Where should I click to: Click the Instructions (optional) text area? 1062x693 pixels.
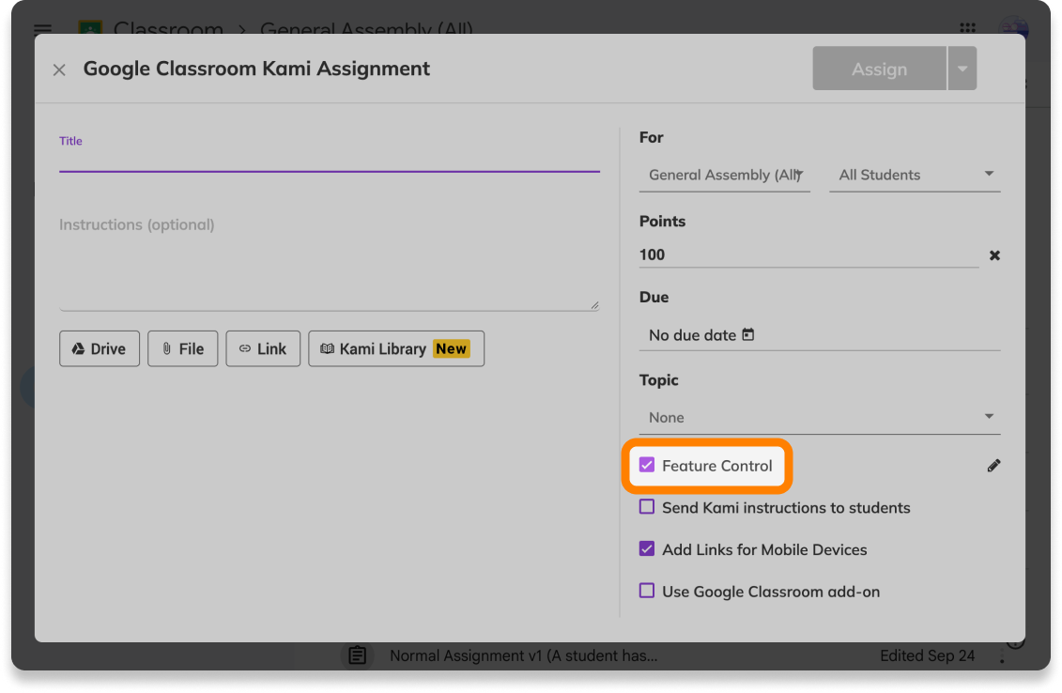330,261
